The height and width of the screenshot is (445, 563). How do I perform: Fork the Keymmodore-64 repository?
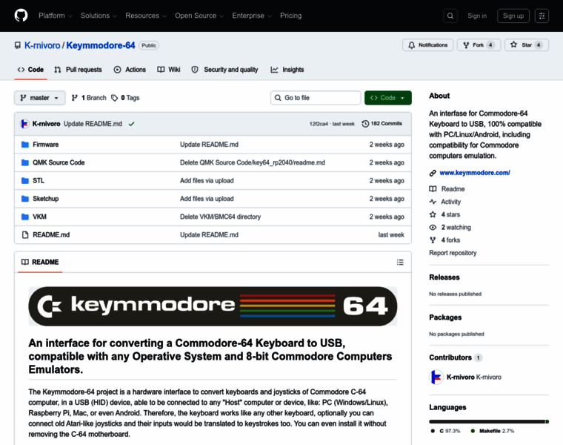click(479, 45)
